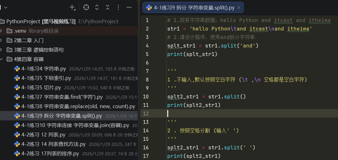This screenshot has width=338, height=160.
Task: Open file 4-1练习8 字符串变量.replace.py
Action: [78, 107]
